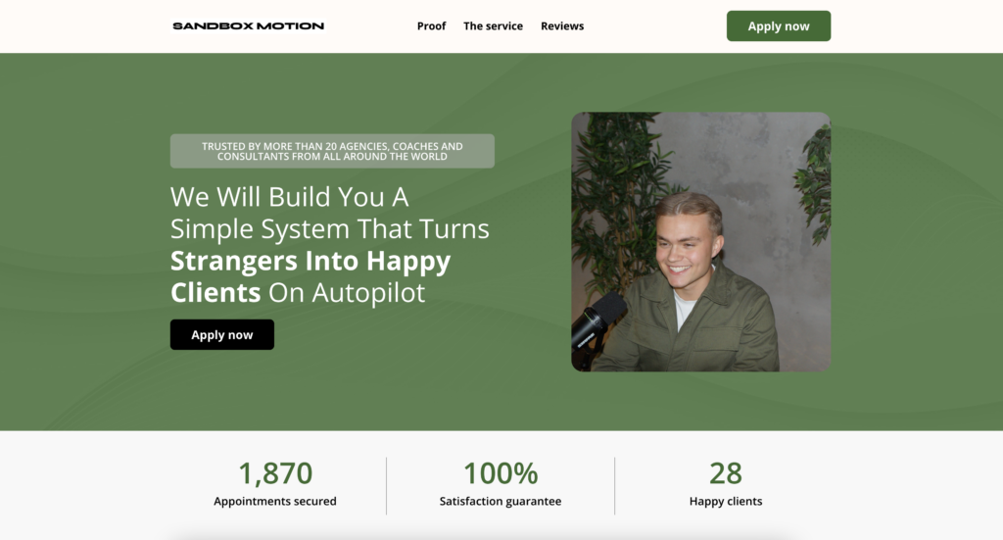Image resolution: width=1003 pixels, height=540 pixels.
Task: Select the Appointments secured label
Action: click(275, 501)
